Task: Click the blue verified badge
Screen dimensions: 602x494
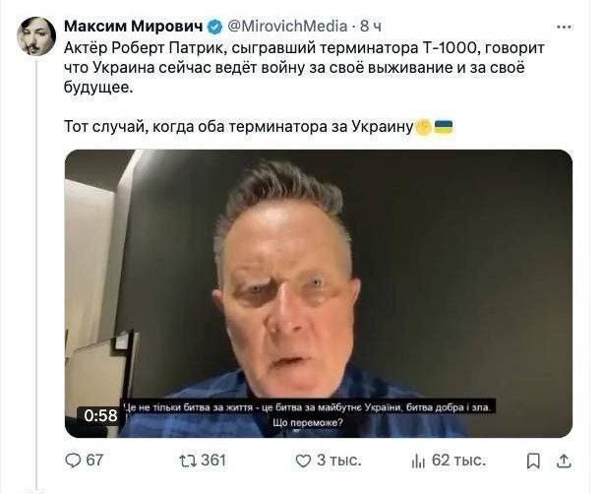Action: point(215,27)
